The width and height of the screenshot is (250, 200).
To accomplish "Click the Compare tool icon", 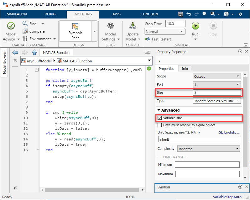I will coord(25,31).
